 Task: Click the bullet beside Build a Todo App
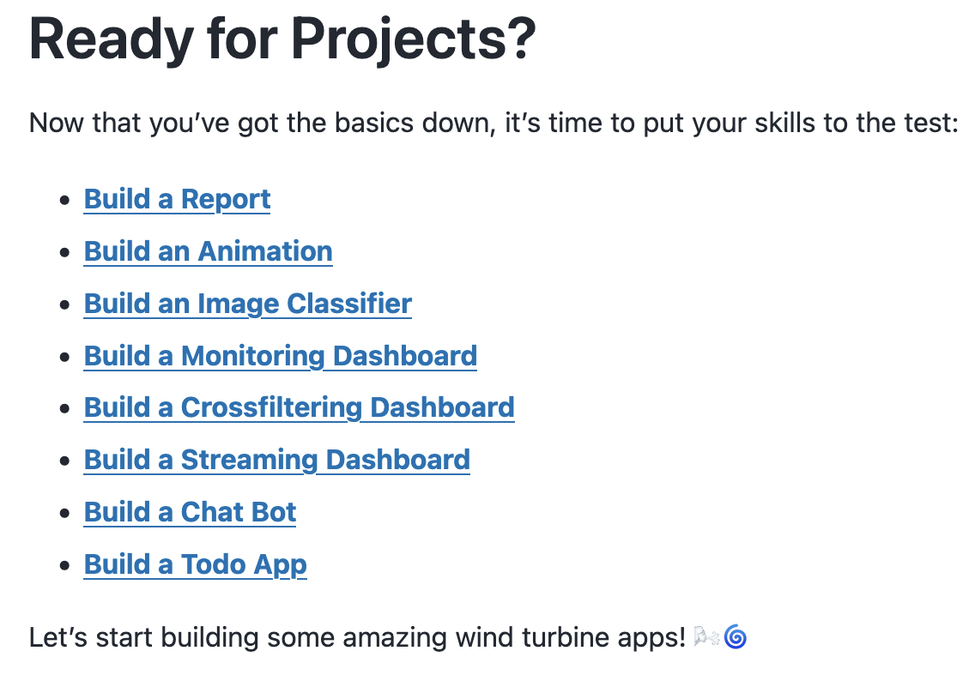(x=64, y=565)
